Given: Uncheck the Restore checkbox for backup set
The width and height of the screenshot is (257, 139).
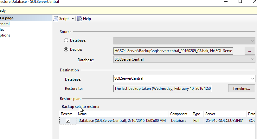Looking at the screenshot, I should coord(68,121).
